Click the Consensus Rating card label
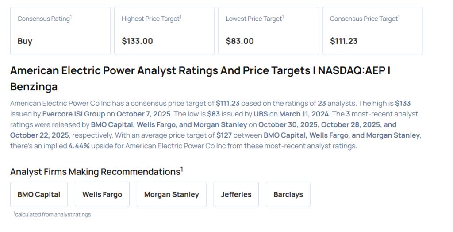453x232 pixels. tap(44, 19)
